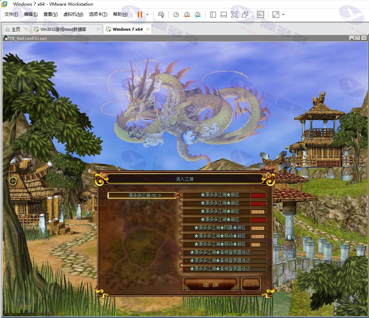This screenshot has height=318, width=369.
Task: Switch to the 主页 home tab
Action: click(x=16, y=29)
